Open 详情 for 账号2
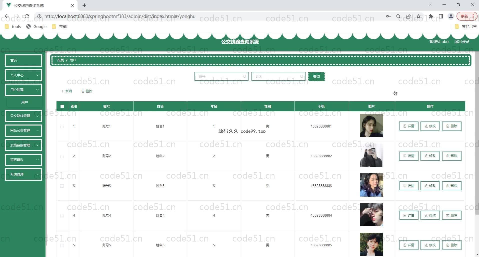The height and width of the screenshot is (257, 479). click(x=408, y=156)
